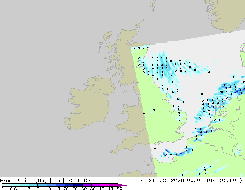
Task: Click the "35" legend scale label
Action: tap(93, 188)
